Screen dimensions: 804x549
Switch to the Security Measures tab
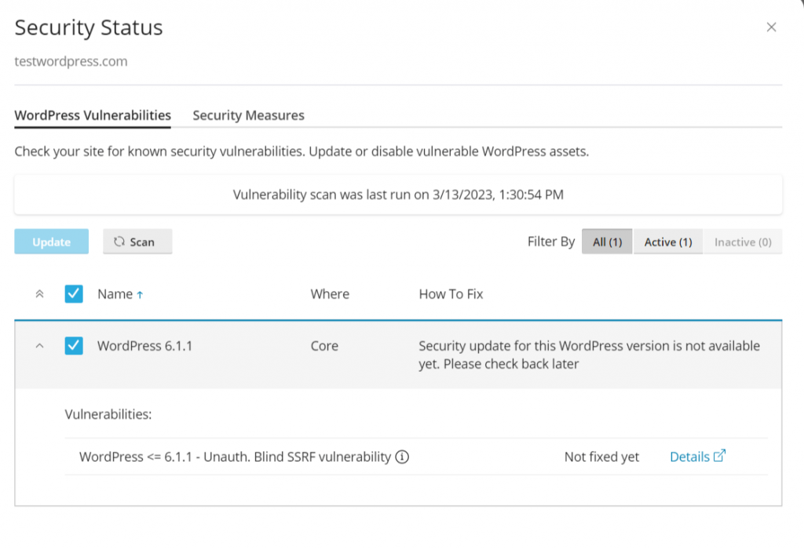tap(248, 115)
